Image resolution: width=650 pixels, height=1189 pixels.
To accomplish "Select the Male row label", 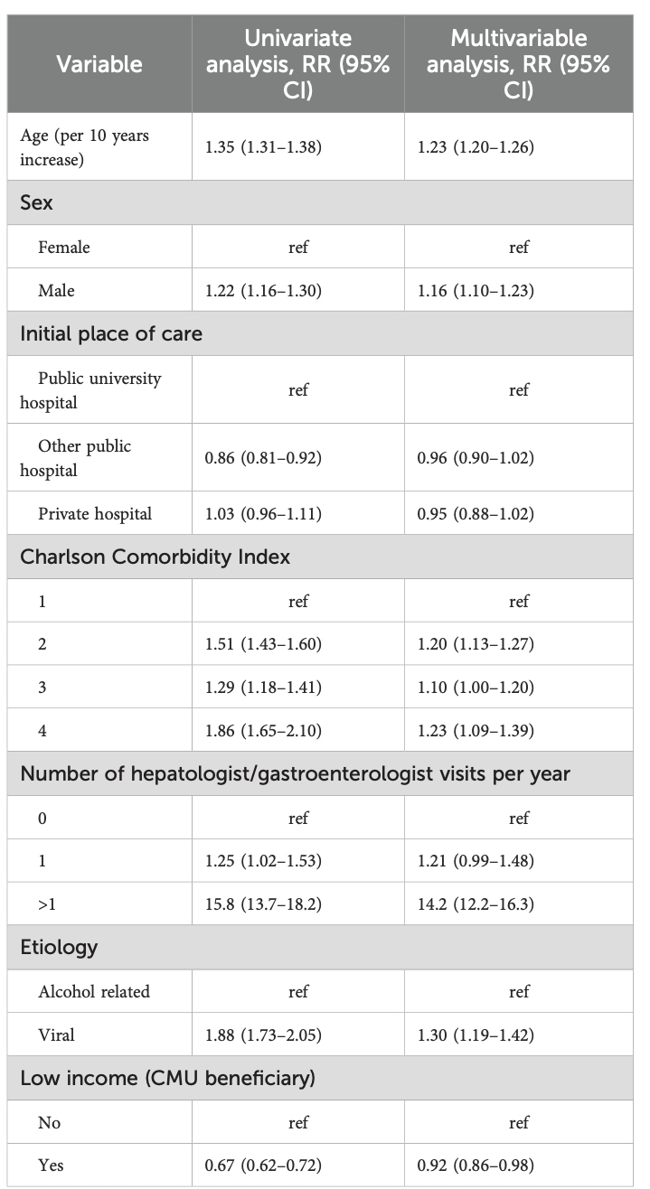I will click(56, 291).
